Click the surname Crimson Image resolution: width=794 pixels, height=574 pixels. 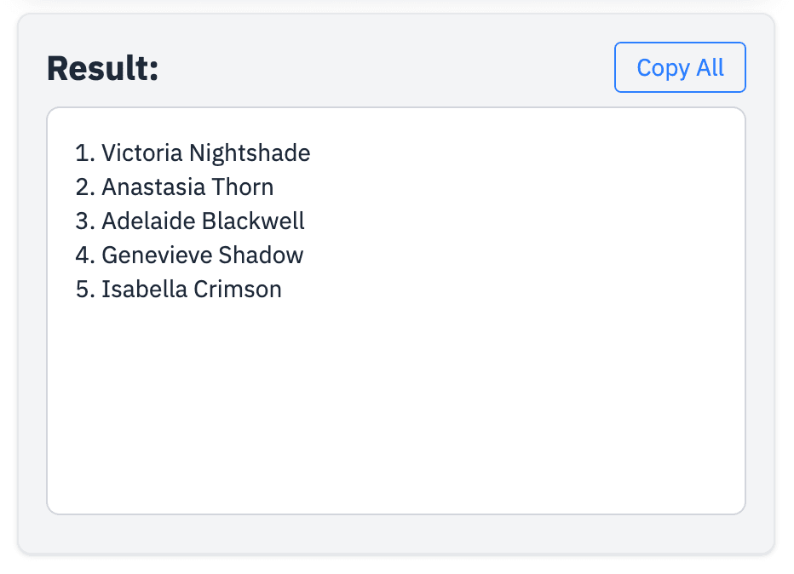click(x=238, y=289)
